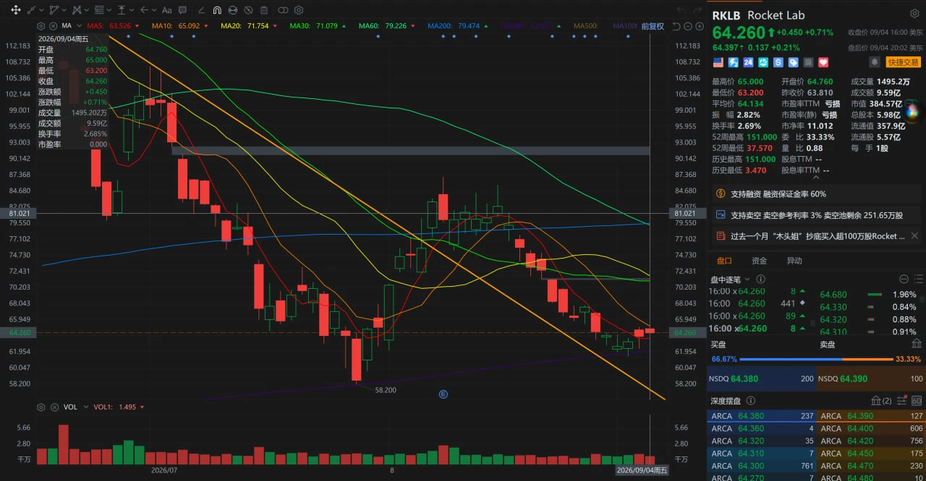Dismiss the 木头姐 news banner
926x481 pixels.
914,236
